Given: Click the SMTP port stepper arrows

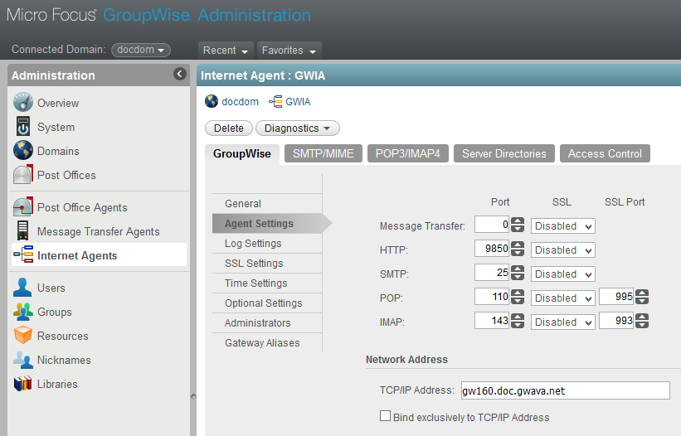Looking at the screenshot, I should point(518,273).
